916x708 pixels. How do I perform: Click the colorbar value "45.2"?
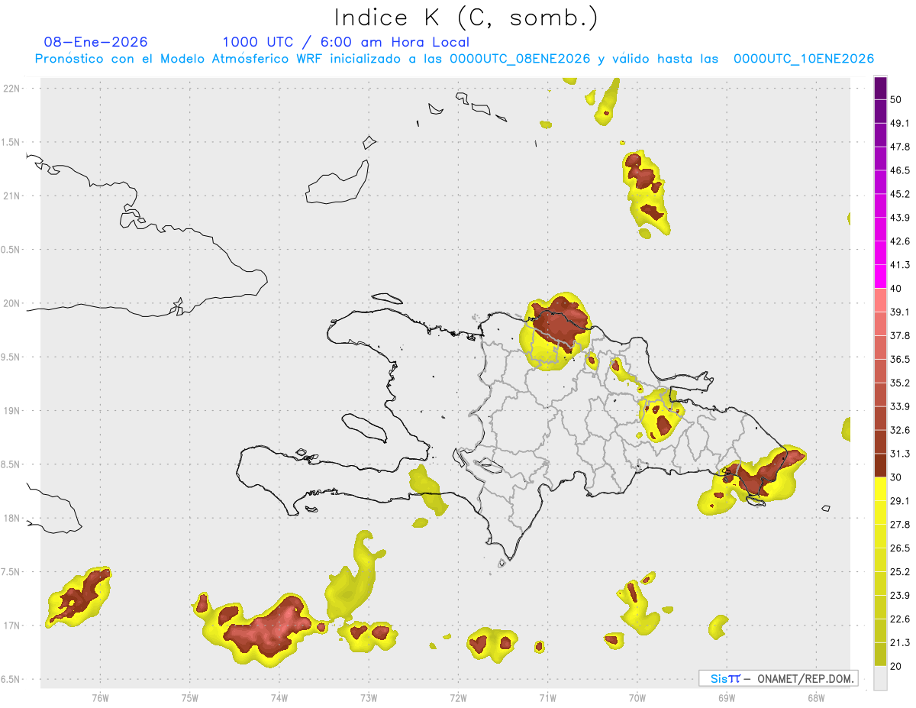pyautogui.click(x=900, y=195)
